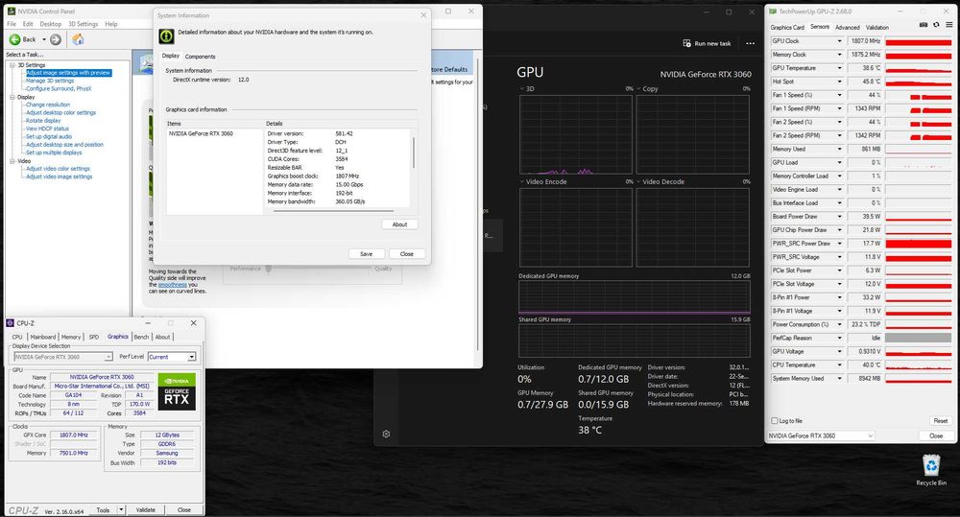Select Adjust video color settings task

click(58, 169)
